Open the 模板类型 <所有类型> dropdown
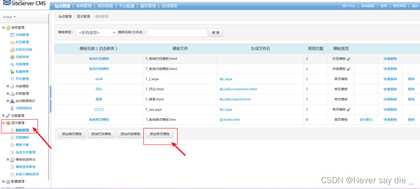 pos(96,32)
